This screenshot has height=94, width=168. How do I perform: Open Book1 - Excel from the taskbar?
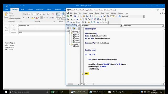(x=57, y=92)
